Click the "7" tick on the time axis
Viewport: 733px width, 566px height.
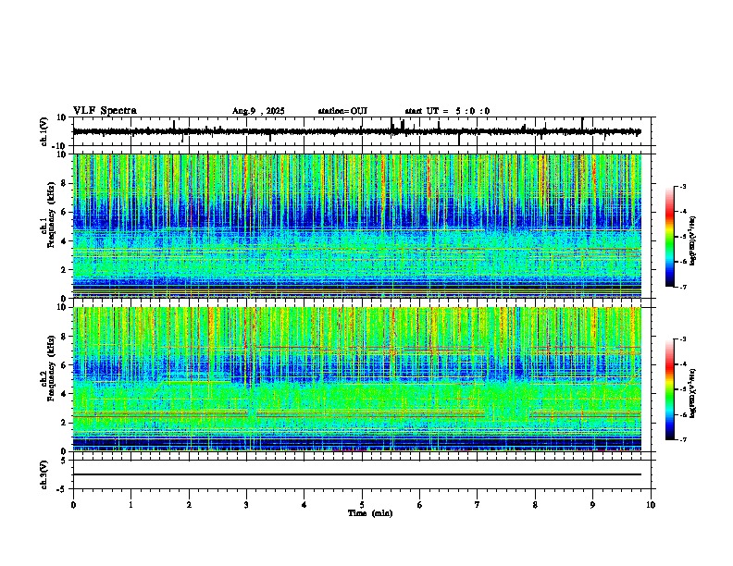(x=478, y=505)
